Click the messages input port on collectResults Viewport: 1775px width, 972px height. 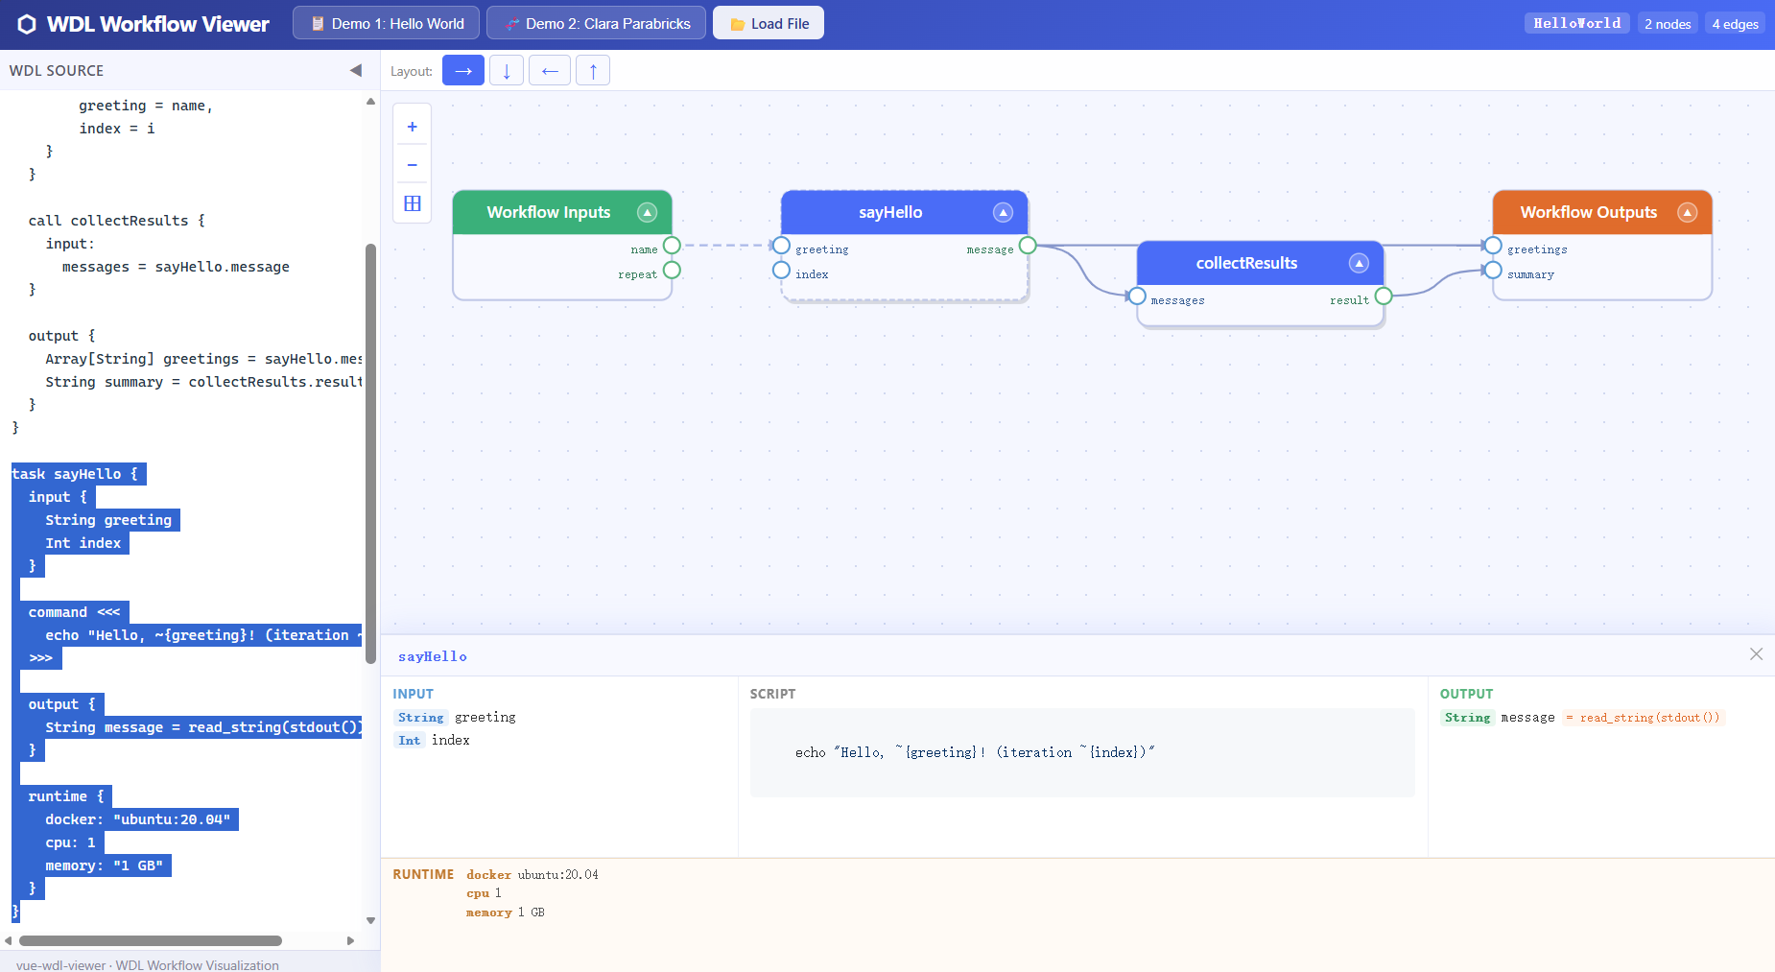coord(1137,296)
